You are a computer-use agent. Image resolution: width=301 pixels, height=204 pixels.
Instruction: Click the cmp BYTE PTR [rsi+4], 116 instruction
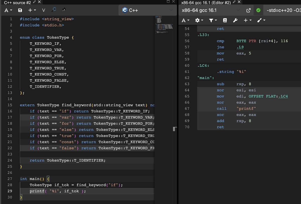tap(252, 41)
